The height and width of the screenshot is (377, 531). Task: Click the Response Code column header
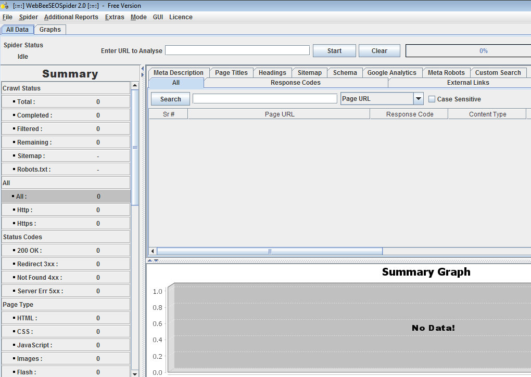tap(409, 114)
